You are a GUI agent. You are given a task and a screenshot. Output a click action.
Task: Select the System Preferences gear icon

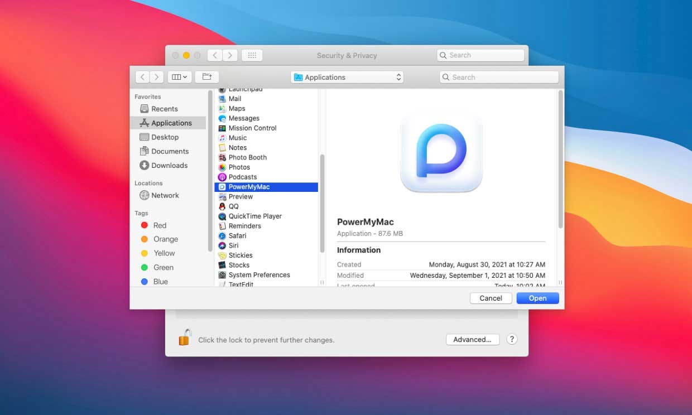click(x=222, y=275)
